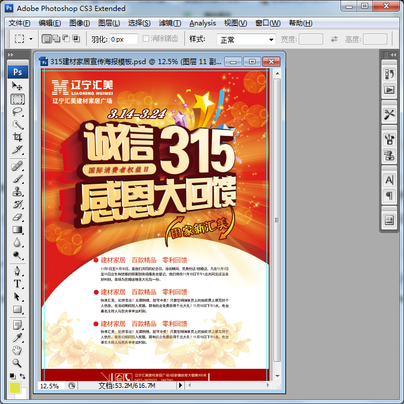
Task: Expand the right panel dock arrows
Action: (393, 55)
